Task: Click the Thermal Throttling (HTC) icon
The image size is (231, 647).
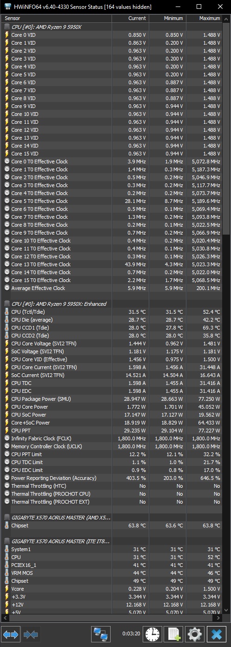Action: (7, 486)
